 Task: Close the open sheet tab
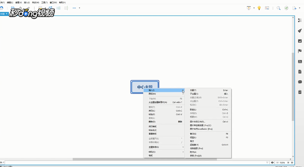click(7, 14)
